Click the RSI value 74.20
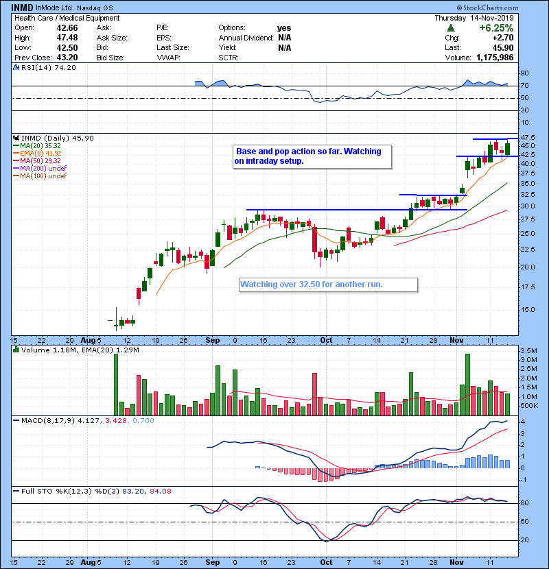 64,67
